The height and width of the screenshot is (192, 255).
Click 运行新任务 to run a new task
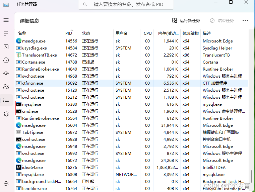[186, 21]
